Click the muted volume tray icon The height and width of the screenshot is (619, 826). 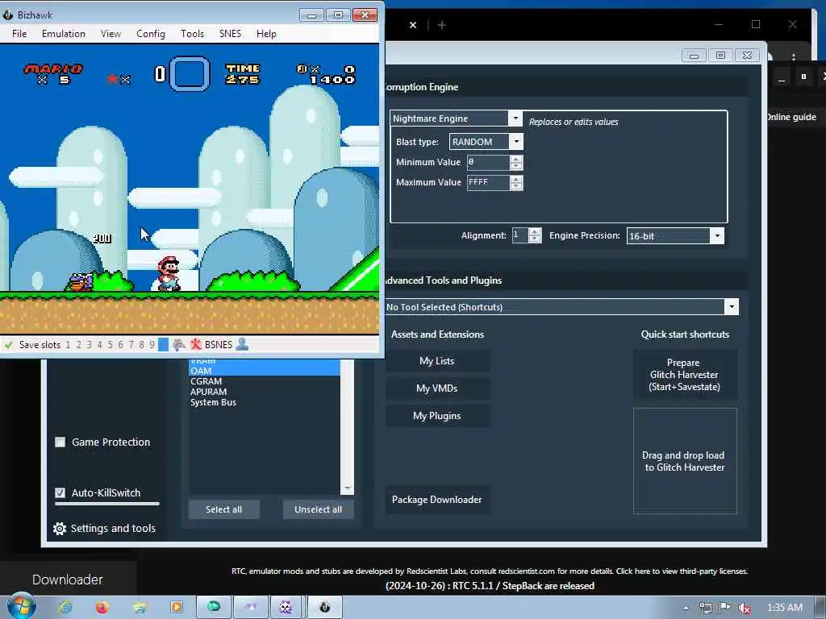[745, 608]
